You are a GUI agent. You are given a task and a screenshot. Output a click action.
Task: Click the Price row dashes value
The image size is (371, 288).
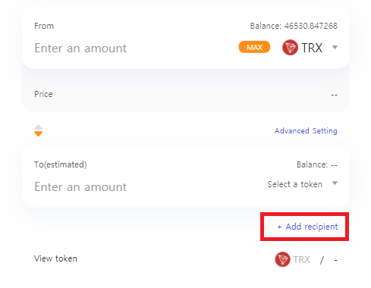tap(335, 95)
